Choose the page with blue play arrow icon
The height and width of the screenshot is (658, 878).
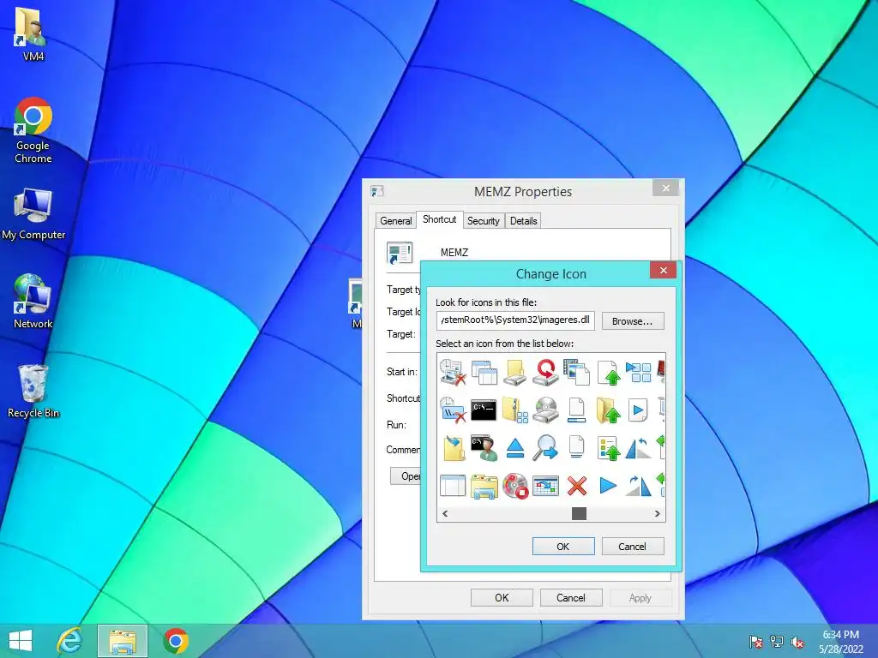pos(638,410)
